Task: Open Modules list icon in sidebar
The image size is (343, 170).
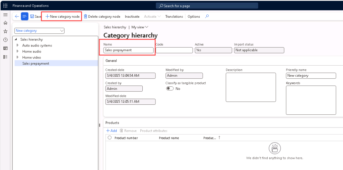Action: pos(5,57)
